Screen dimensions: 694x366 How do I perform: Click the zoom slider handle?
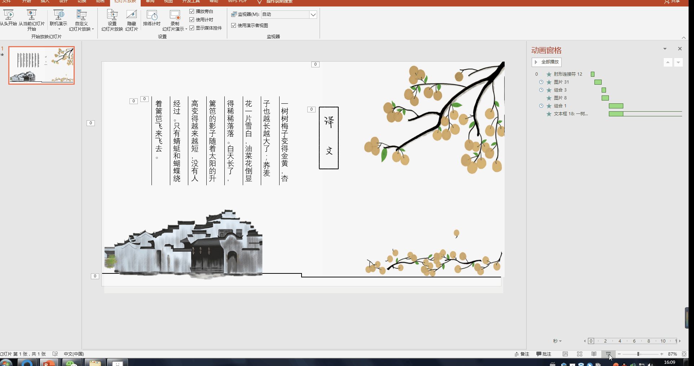coord(638,354)
